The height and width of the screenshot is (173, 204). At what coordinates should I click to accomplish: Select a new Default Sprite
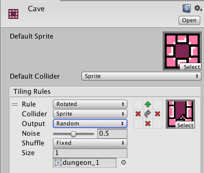click(190, 67)
